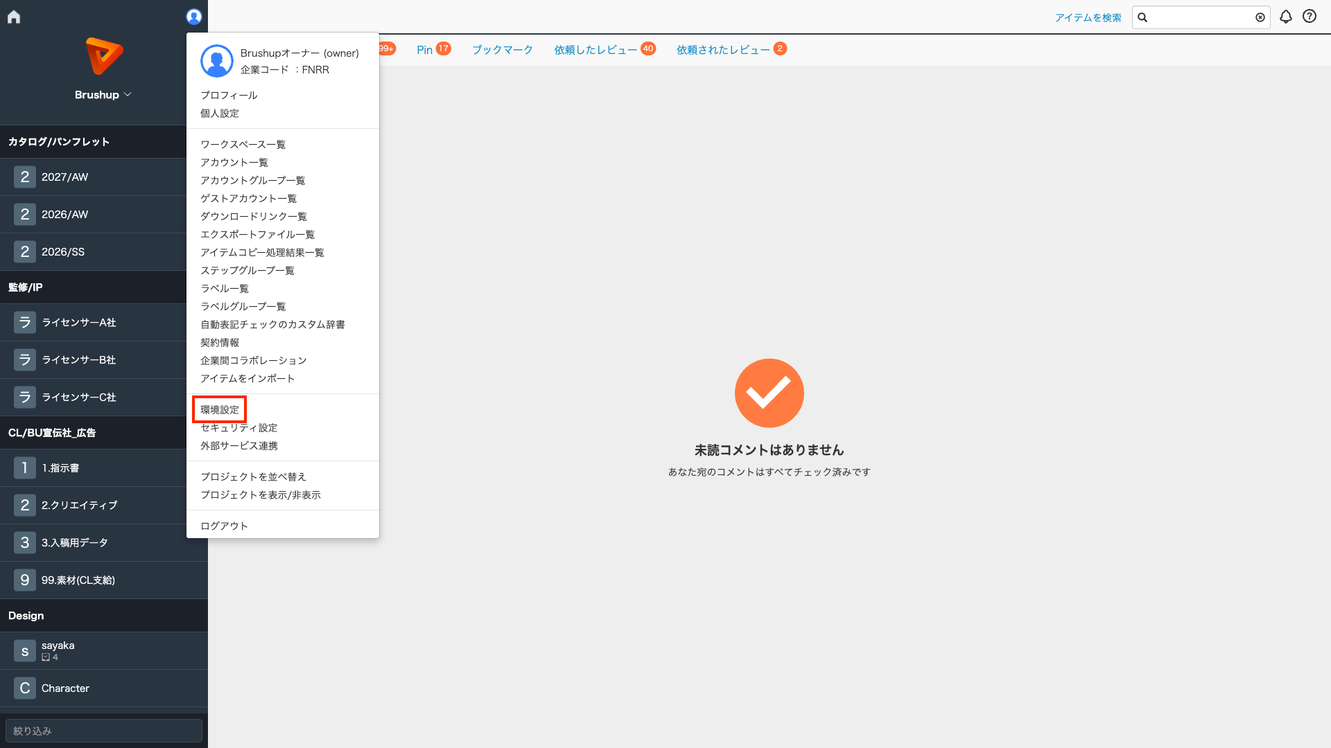Choose 外部サービス連携 in menu
Screen dimensions: 1331x748
tap(239, 446)
